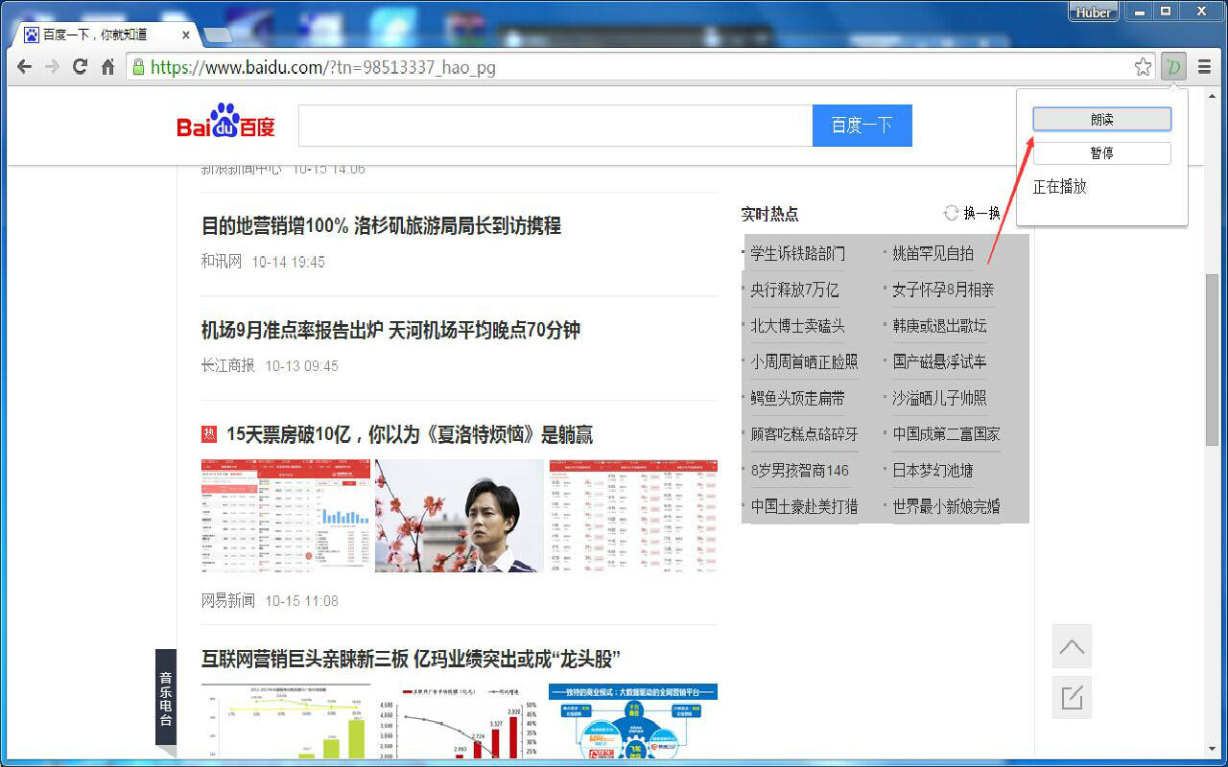This screenshot has height=767, width=1228.
Task: Click the back-to-top arrow icon
Action: (1072, 646)
